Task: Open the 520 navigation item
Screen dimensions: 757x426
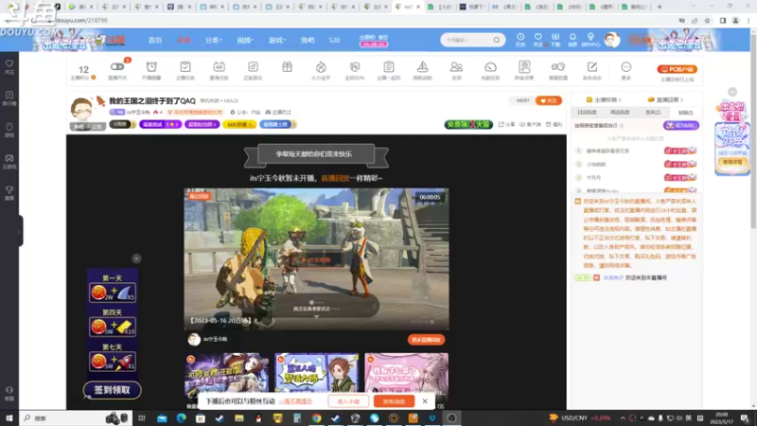Action: pos(335,40)
